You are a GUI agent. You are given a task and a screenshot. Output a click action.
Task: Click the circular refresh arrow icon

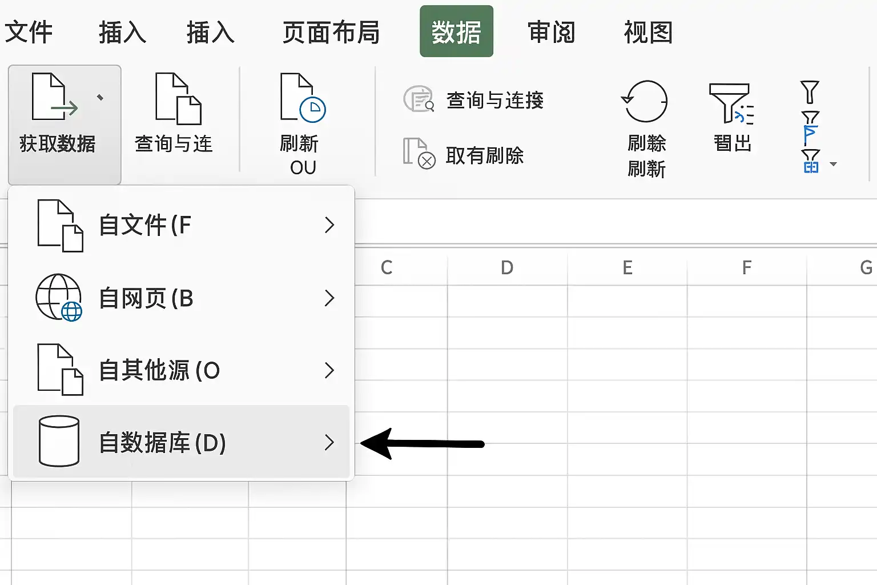[x=645, y=101]
